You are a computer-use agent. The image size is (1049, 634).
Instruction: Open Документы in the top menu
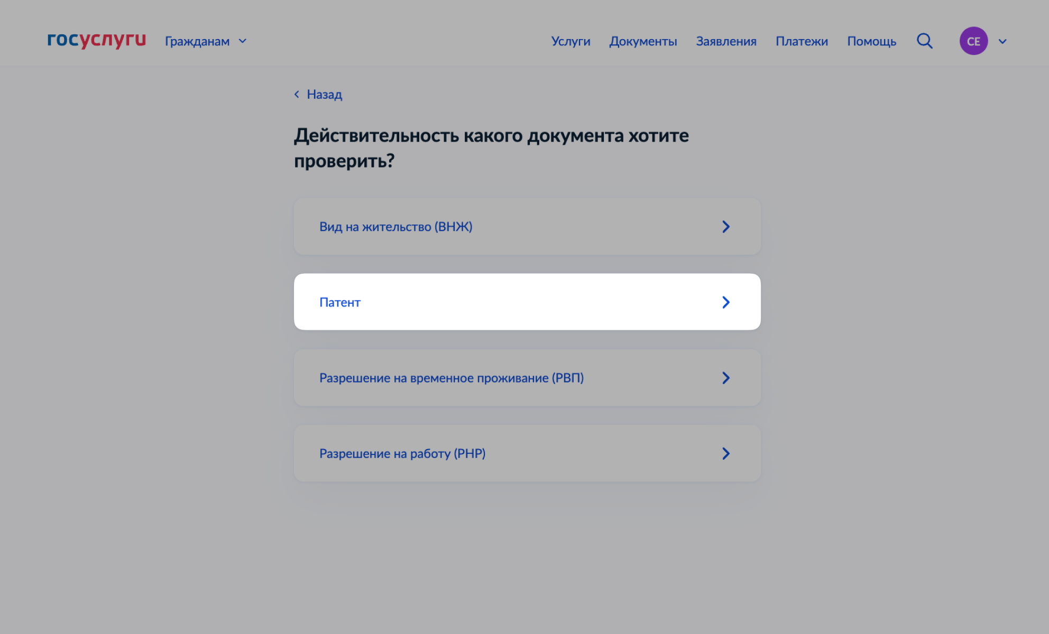tap(643, 41)
